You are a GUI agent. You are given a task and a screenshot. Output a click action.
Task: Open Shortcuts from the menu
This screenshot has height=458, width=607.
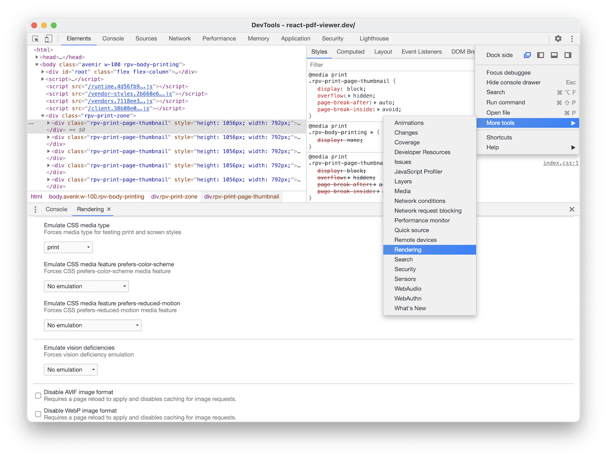[527, 137]
